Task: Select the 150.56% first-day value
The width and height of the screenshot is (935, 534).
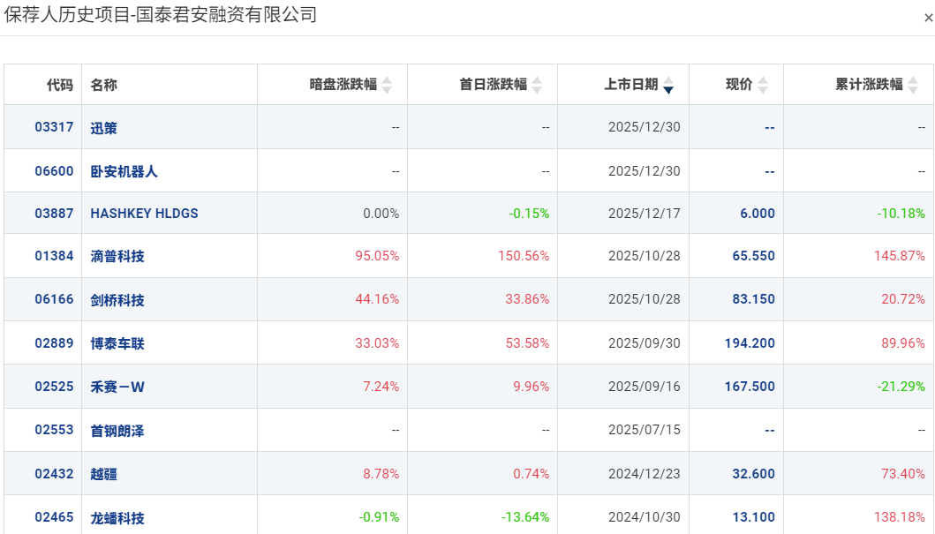Action: (x=524, y=256)
